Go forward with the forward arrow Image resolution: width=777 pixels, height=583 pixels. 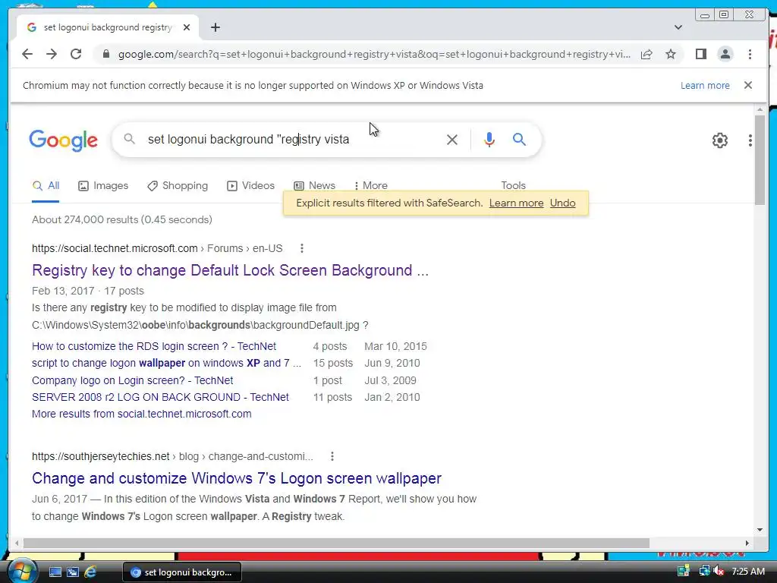click(x=52, y=54)
